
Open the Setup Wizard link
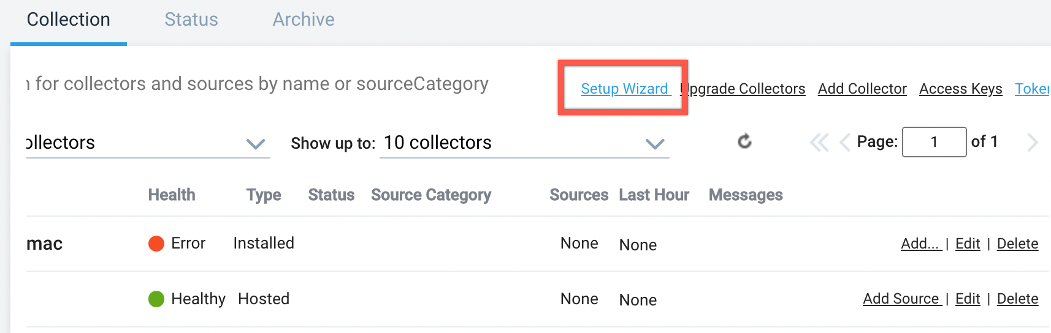point(624,89)
